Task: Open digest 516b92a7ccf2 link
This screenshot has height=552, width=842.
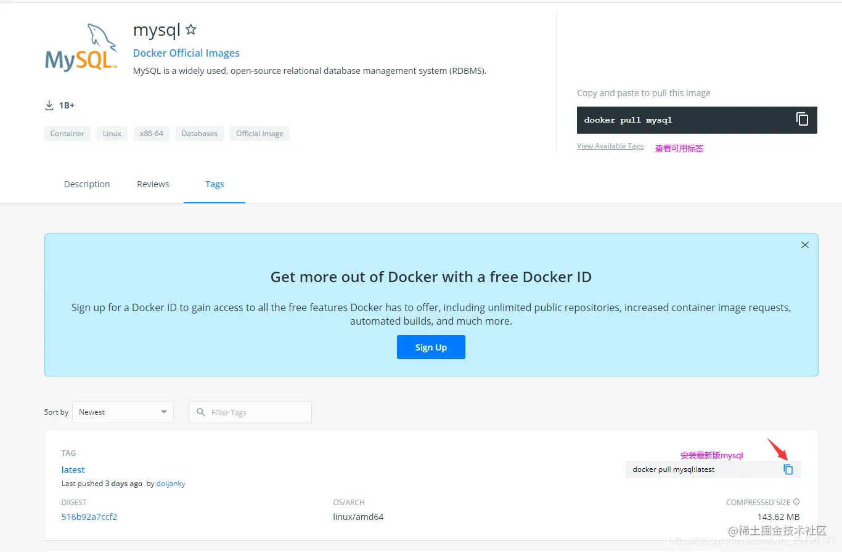Action: 89,517
